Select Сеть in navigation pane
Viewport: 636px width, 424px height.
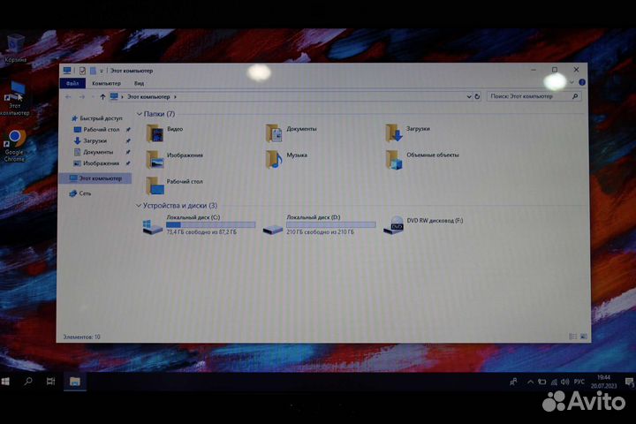pyautogui.click(x=80, y=193)
